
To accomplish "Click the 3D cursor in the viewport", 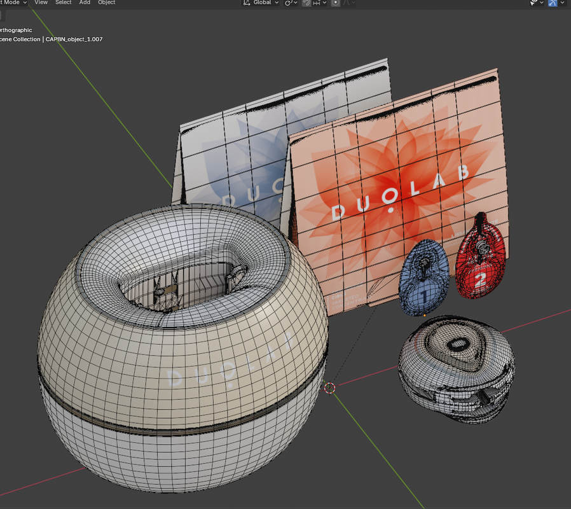I will 329,387.
